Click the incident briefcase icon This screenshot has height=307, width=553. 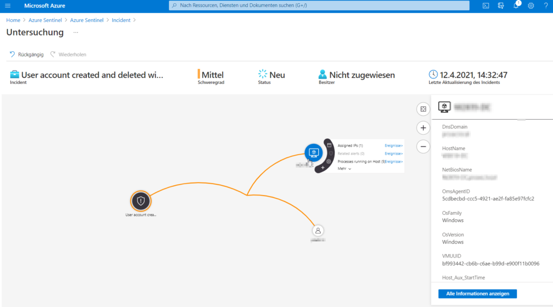point(15,74)
